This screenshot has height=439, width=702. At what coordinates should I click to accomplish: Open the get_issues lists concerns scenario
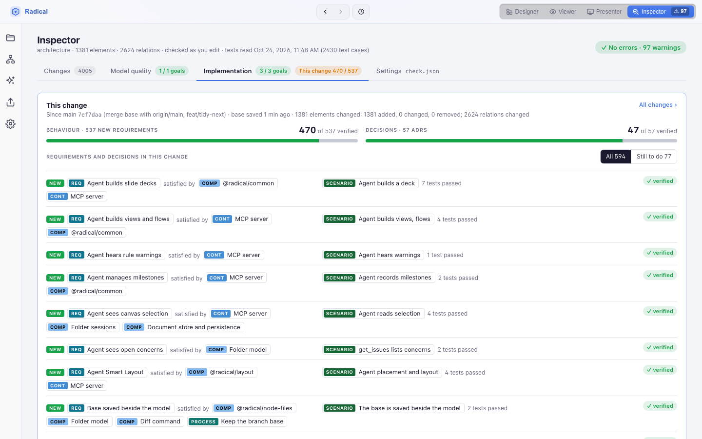click(x=379, y=350)
